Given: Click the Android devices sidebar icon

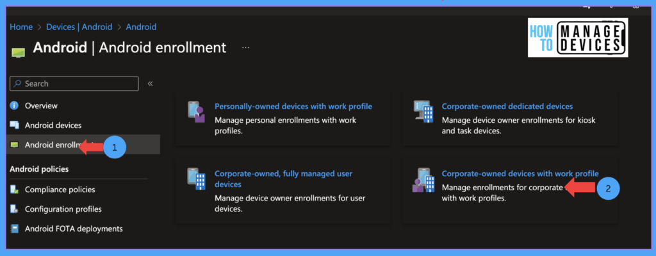Looking at the screenshot, I should (x=15, y=125).
